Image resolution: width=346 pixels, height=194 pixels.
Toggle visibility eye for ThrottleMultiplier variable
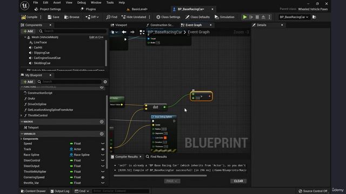(x=103, y=171)
